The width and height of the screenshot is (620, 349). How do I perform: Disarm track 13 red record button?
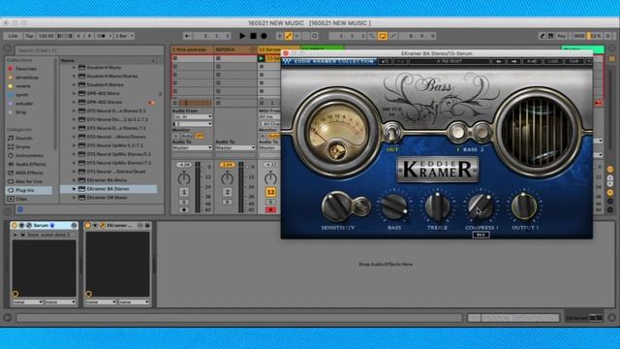click(270, 209)
